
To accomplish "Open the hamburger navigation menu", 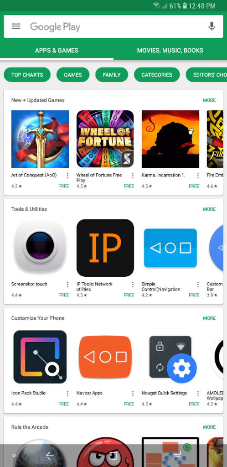I will coord(16,26).
